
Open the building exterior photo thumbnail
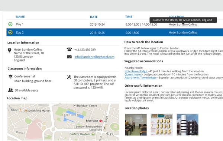point(187,125)
